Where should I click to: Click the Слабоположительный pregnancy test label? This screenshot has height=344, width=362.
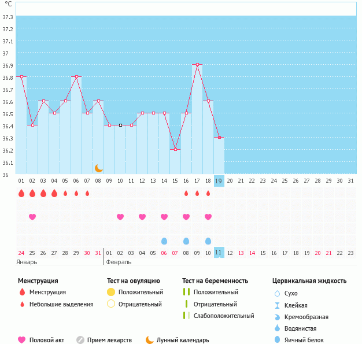tap(224, 316)
